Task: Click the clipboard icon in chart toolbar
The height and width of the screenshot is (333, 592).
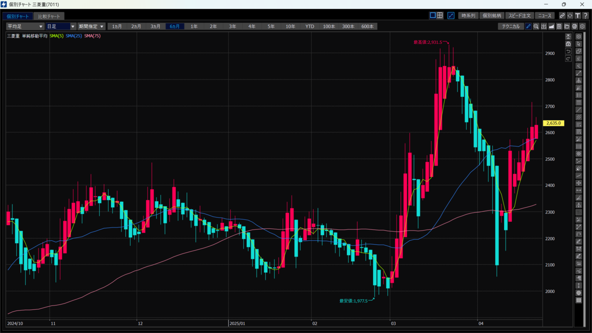Action: coord(559,26)
